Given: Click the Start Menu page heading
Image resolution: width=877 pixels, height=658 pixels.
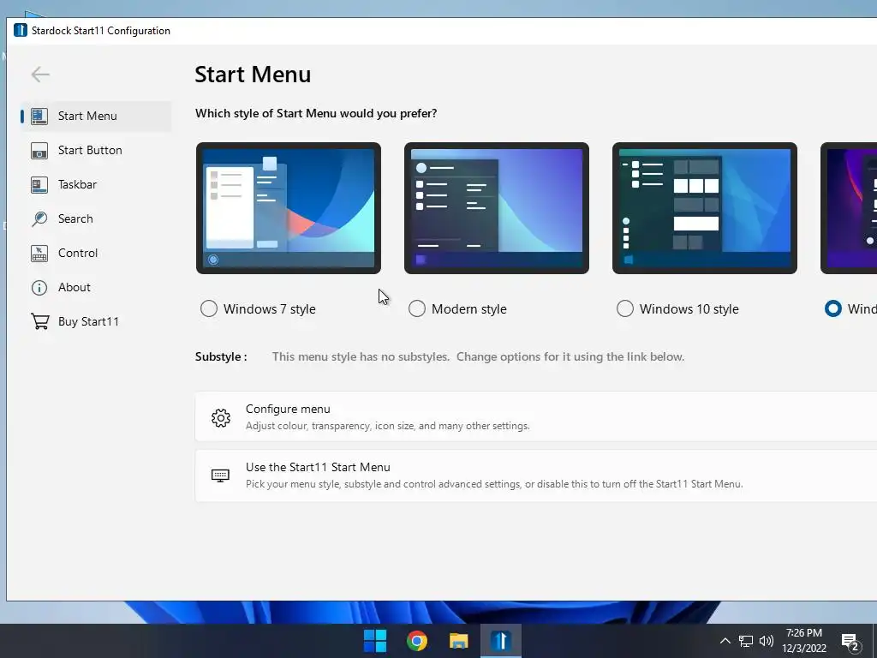Looking at the screenshot, I should (253, 75).
